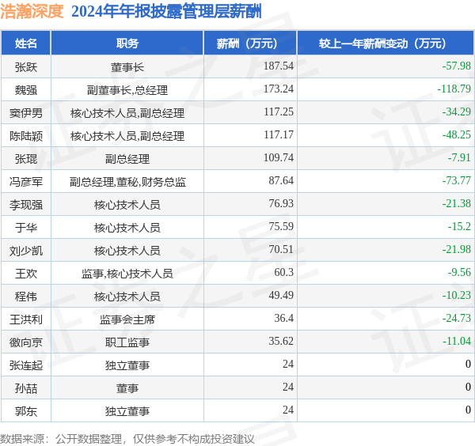This screenshot has height=446, width=475.
Task: Click the change value -7.91
Action: point(459,157)
